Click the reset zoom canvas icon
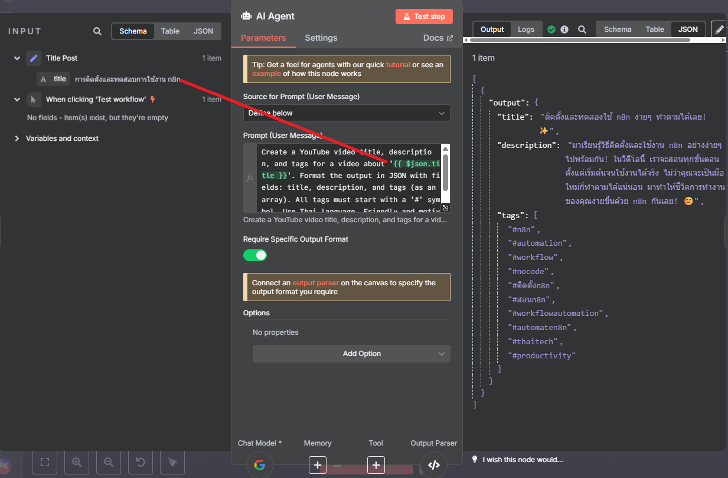The image size is (728, 478). [141, 463]
